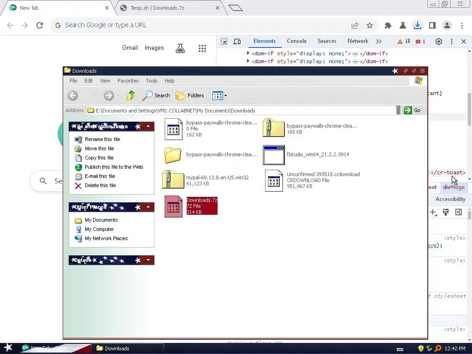This screenshot has width=472, height=354.
Task: Click the flask experiments icon in browser toolbar
Action: (x=403, y=25)
